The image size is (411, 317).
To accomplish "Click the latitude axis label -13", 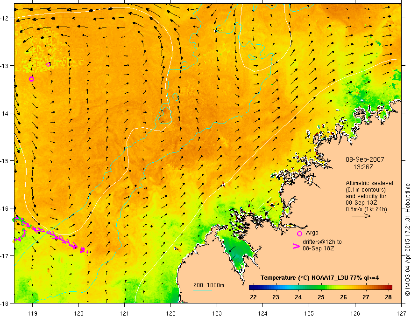I will (5, 65).
